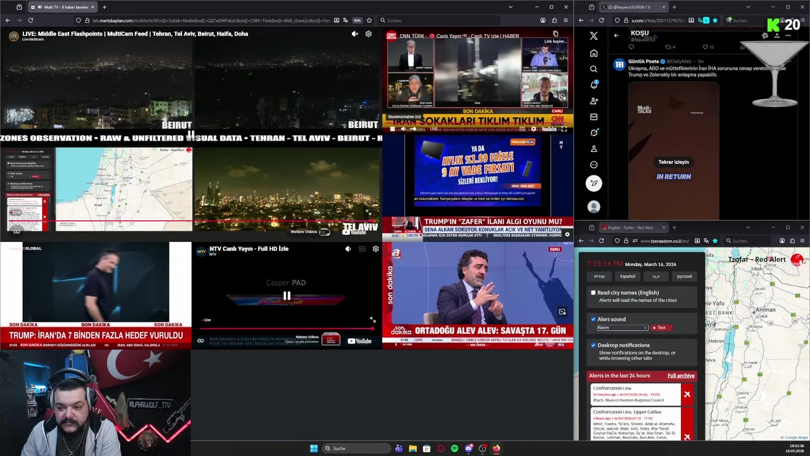Open settings gear of Middle East multicam feed
Viewport: 810px width, 456px height.
(368, 34)
